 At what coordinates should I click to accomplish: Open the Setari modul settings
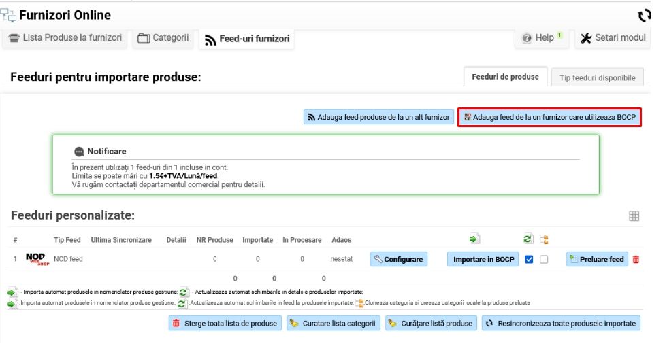click(613, 38)
